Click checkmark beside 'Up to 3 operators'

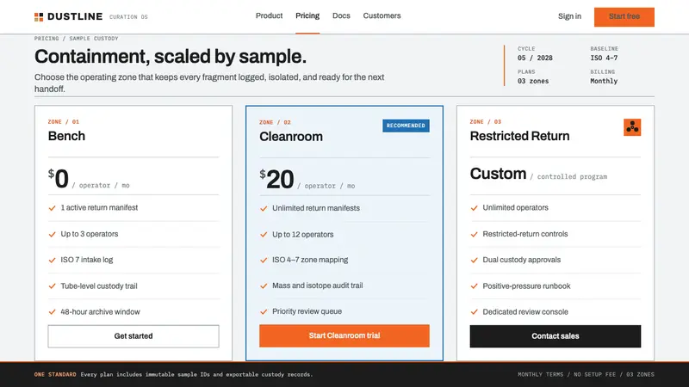52,234
